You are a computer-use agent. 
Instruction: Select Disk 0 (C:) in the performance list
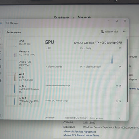click(23, 65)
